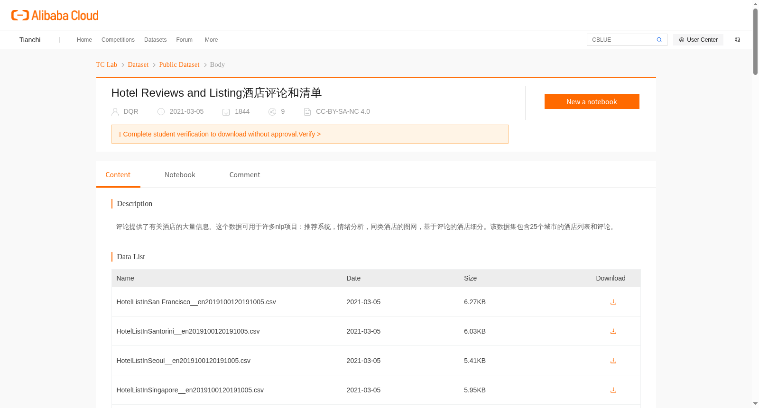Switch to the Content tab
Viewport: 759px width, 408px height.
tap(118, 175)
